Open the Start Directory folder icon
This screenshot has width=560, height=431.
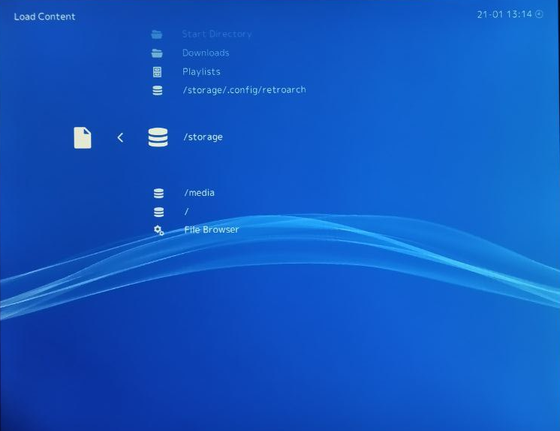point(157,35)
